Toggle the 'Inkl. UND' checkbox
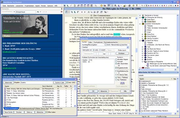Image resolution: width=180 pixels, height=118 pixels. click(x=68, y=83)
